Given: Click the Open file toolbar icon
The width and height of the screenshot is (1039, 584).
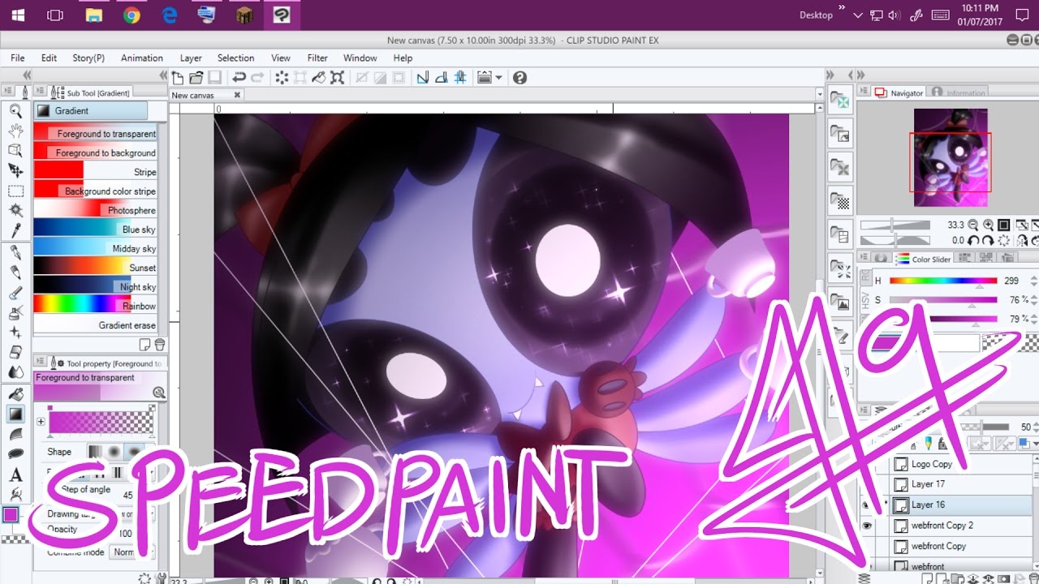Looking at the screenshot, I should pos(196,78).
